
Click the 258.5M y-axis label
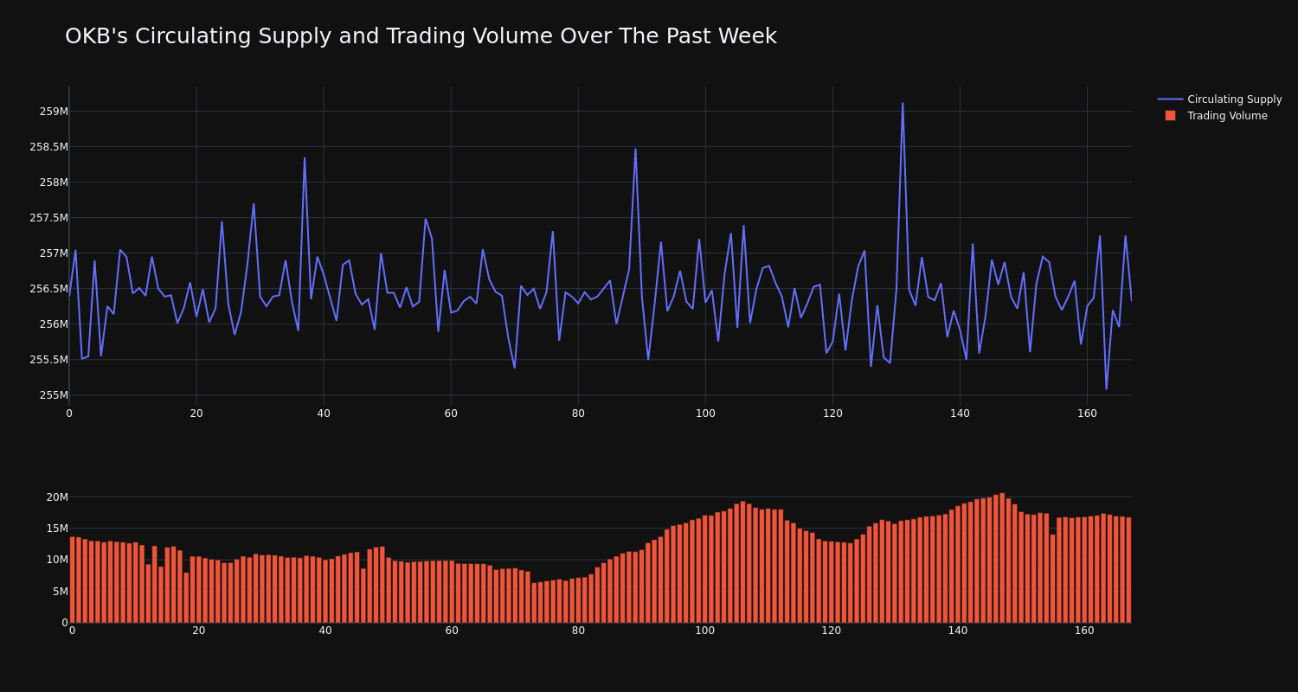tap(48, 147)
